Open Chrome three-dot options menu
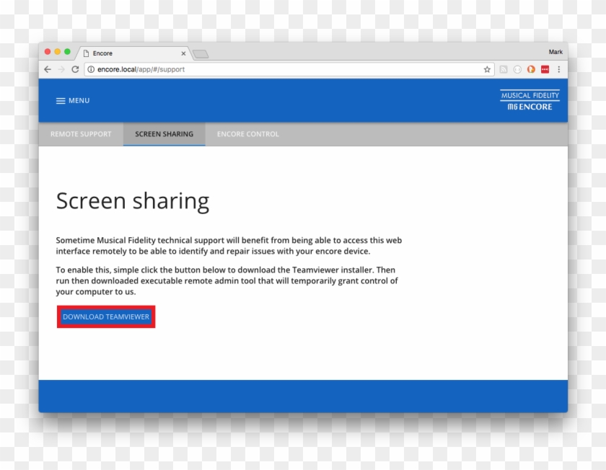 pos(558,70)
